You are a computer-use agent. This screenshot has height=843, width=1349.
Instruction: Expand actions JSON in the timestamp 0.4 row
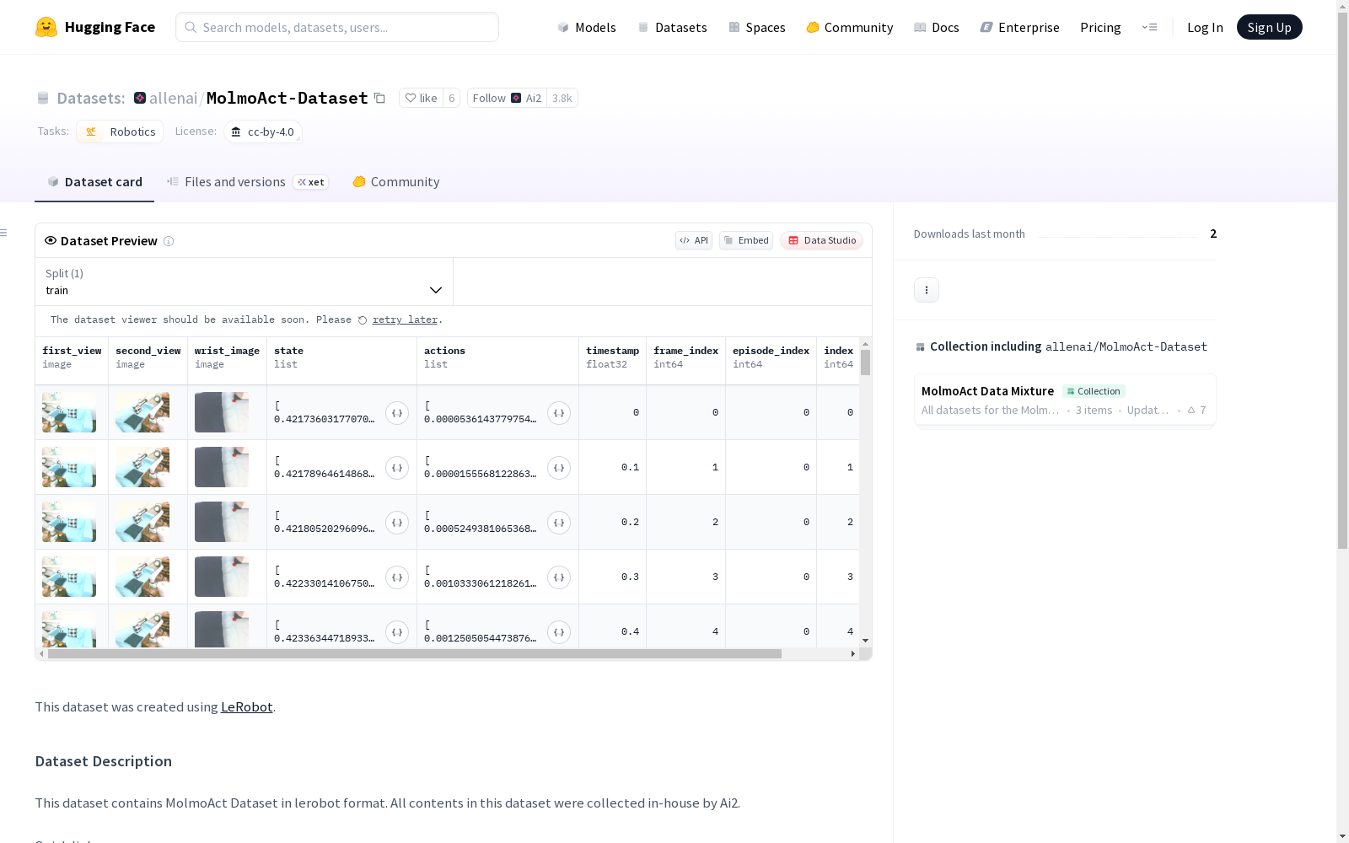click(559, 632)
